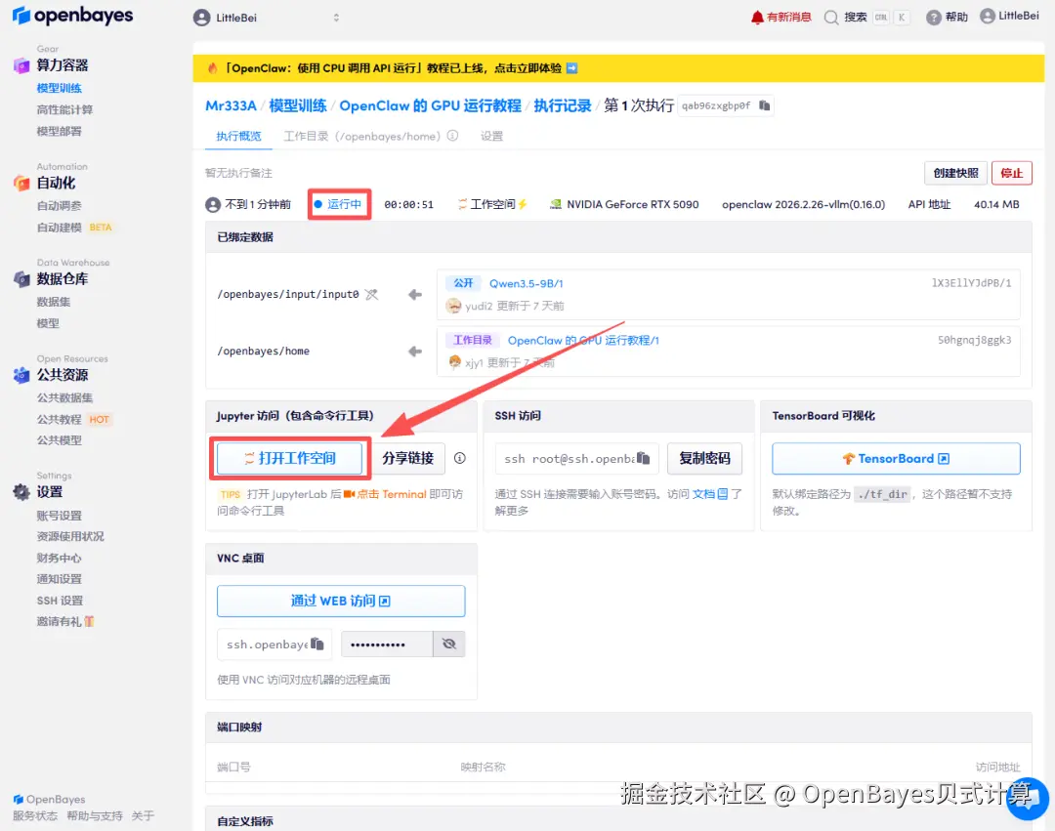Copy the execution ID qab96zxgbp0f
Viewport: 1055px width, 831px height.
click(x=764, y=105)
